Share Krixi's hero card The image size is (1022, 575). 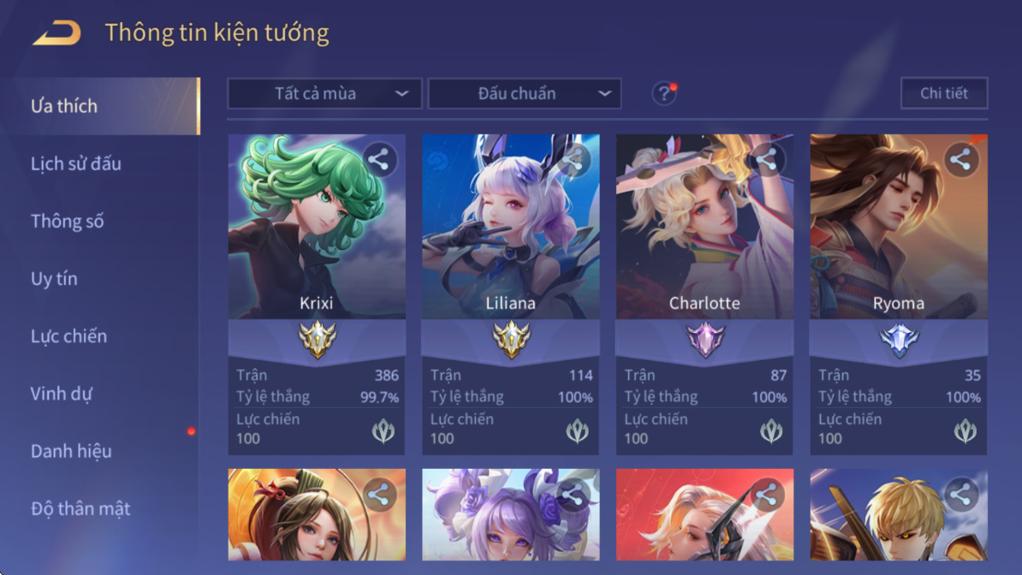coord(378,160)
